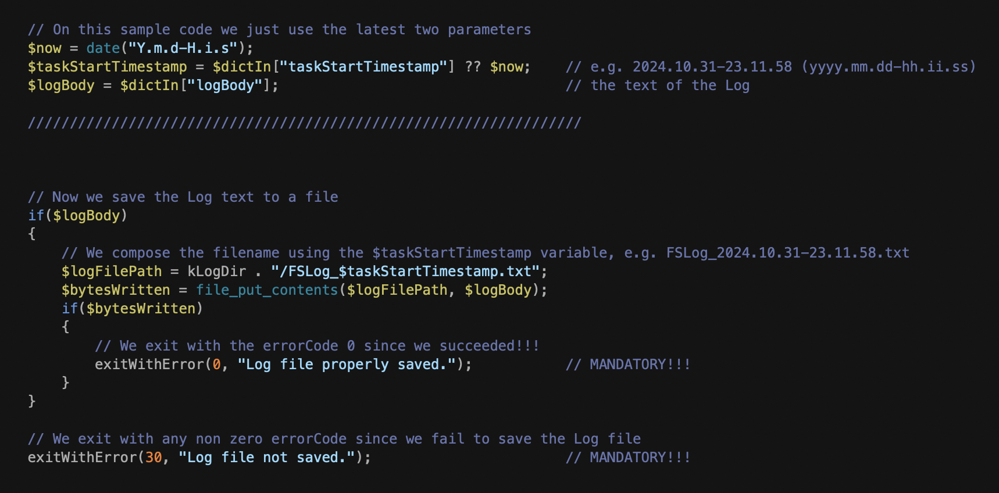Click the $logBody variable assignment
The height and width of the screenshot is (493, 999).
(61, 85)
